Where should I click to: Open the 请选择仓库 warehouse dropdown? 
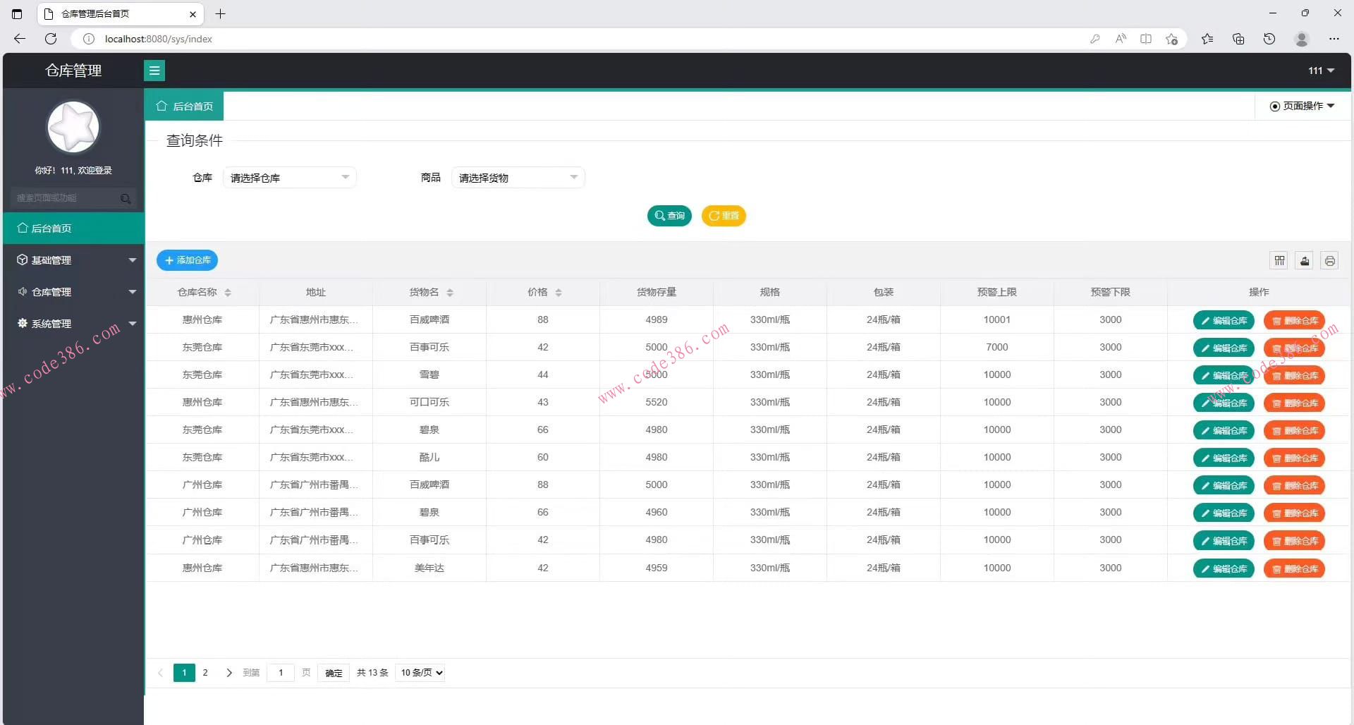coord(290,178)
